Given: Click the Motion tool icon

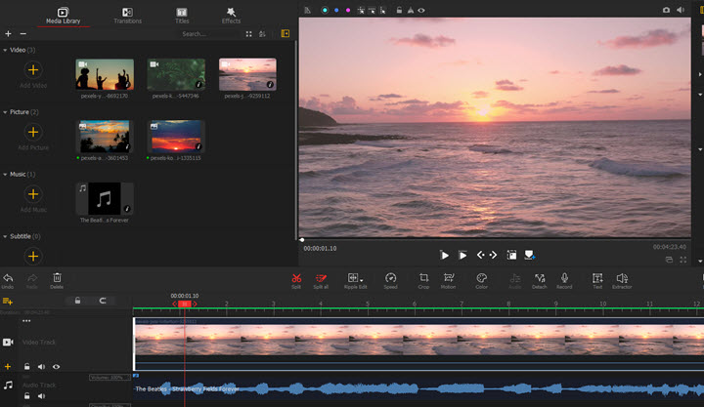Looking at the screenshot, I should (449, 279).
